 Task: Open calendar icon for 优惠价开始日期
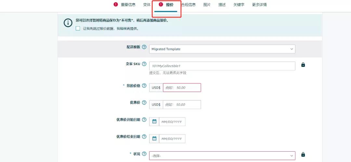pos(154,122)
